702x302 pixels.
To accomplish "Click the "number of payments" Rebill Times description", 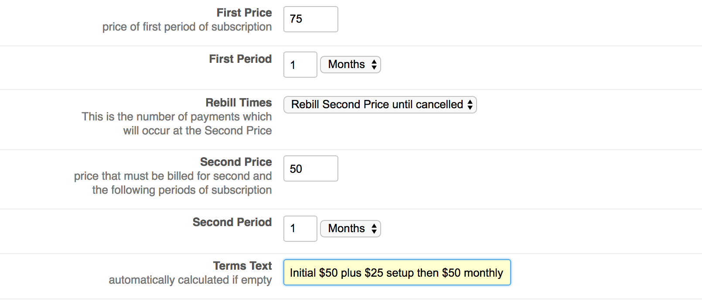I will (177, 124).
